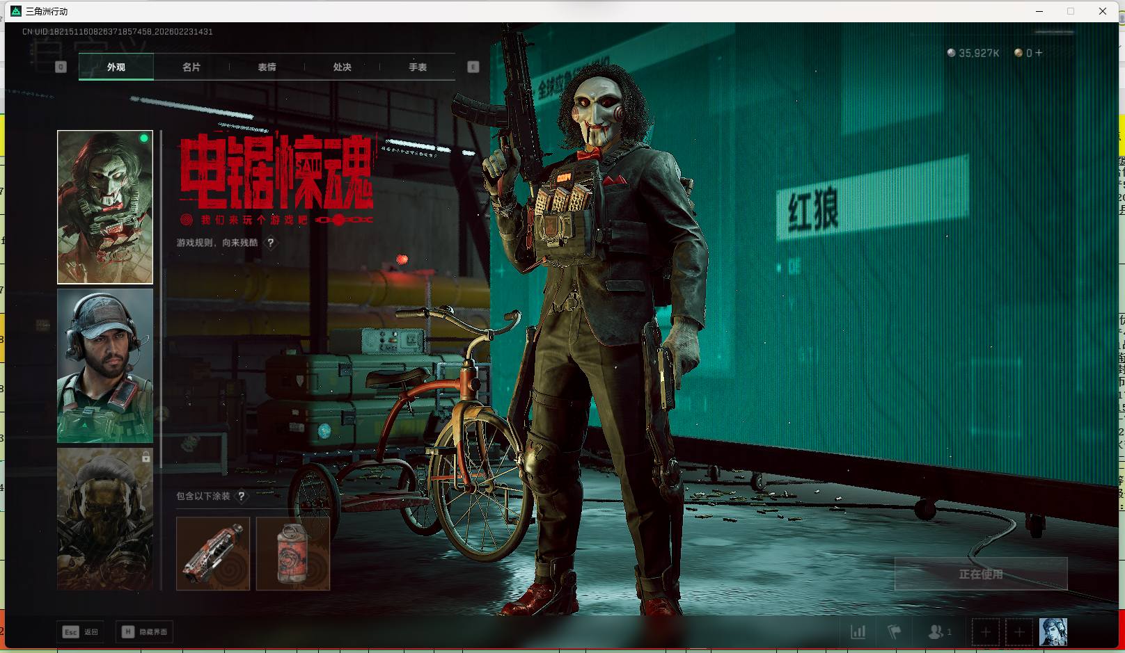
Task: Open the player avatar portrait
Action: tap(1053, 632)
